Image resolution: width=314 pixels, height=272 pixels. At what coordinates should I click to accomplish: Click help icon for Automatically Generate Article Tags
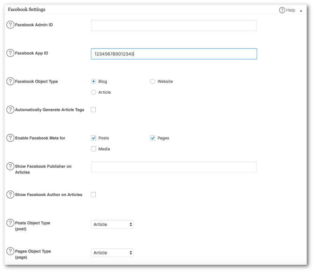click(x=10, y=110)
